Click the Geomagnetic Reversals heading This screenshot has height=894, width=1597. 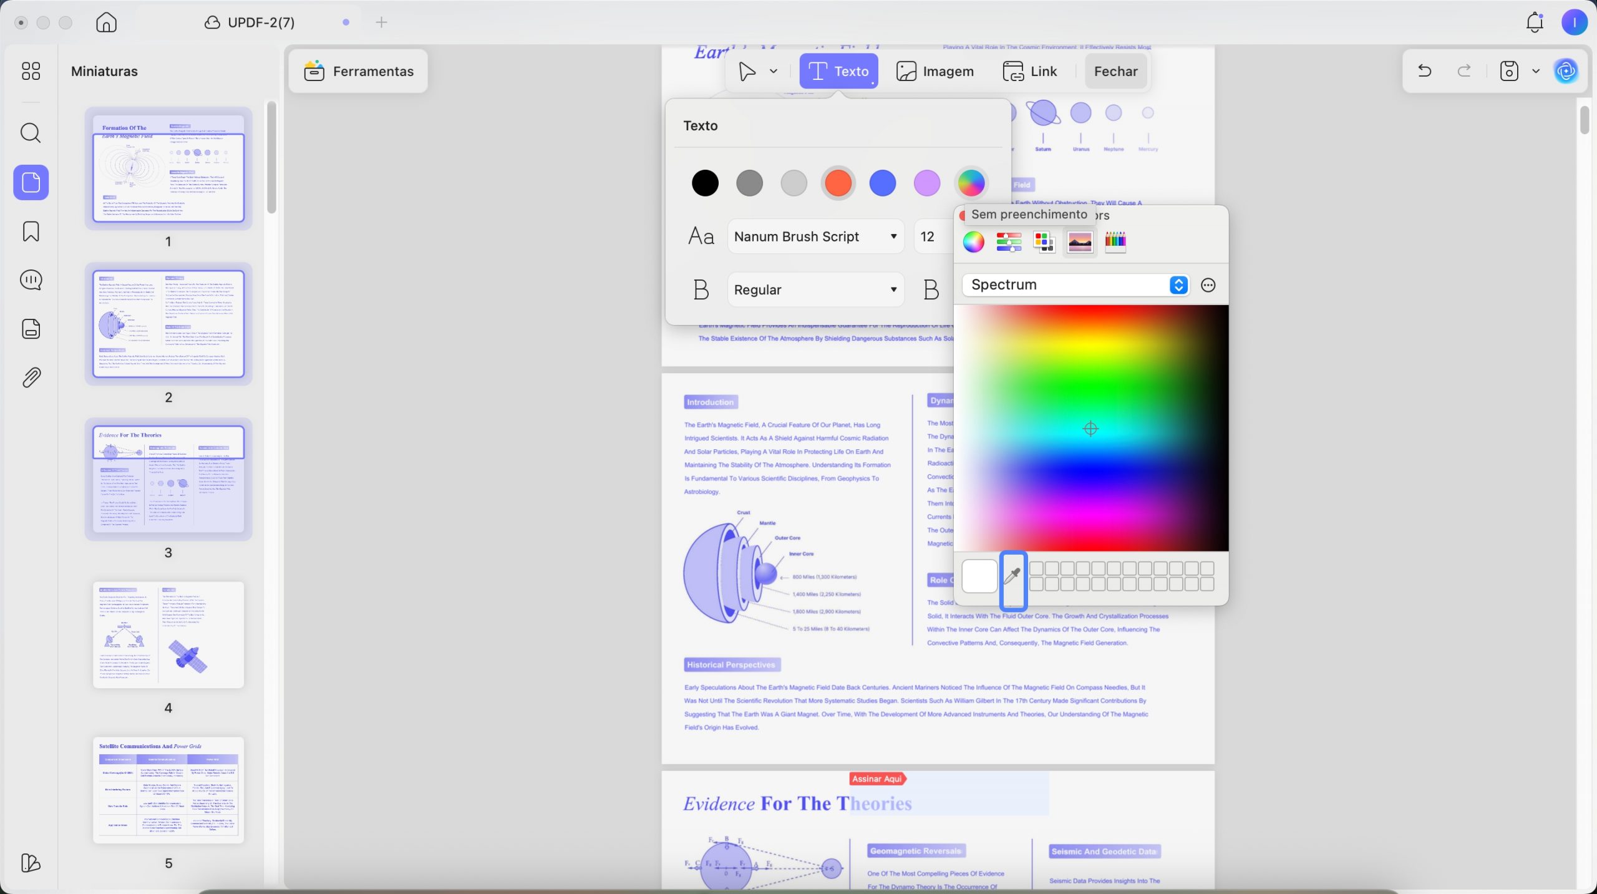[916, 851]
